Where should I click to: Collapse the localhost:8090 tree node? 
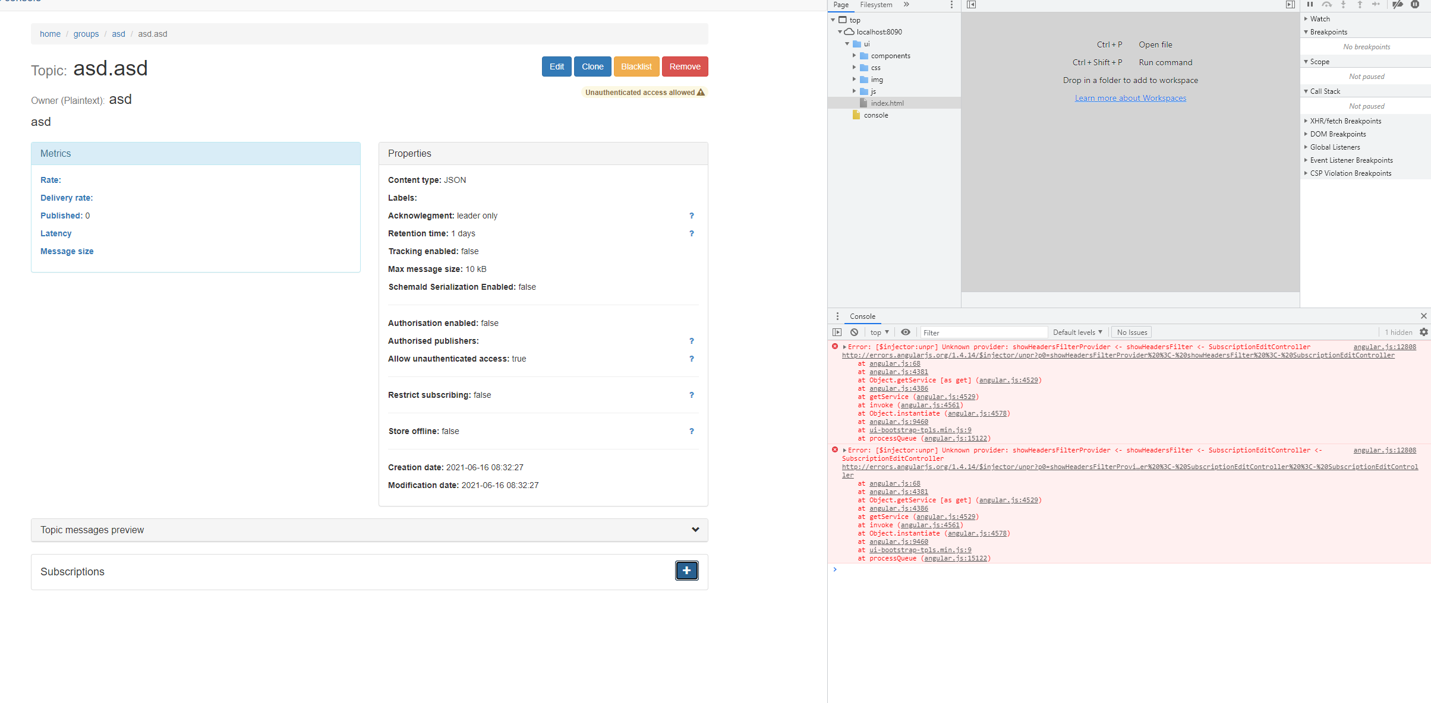click(840, 32)
